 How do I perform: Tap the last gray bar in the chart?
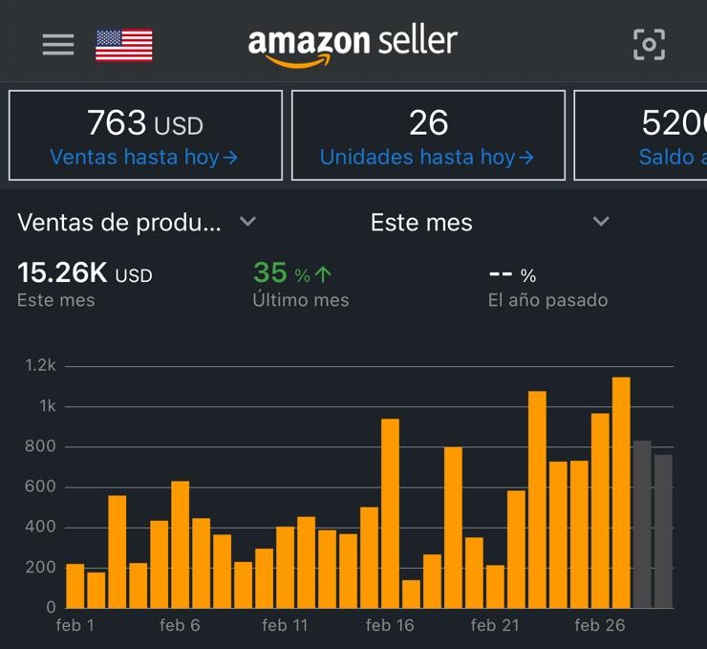coord(663,531)
